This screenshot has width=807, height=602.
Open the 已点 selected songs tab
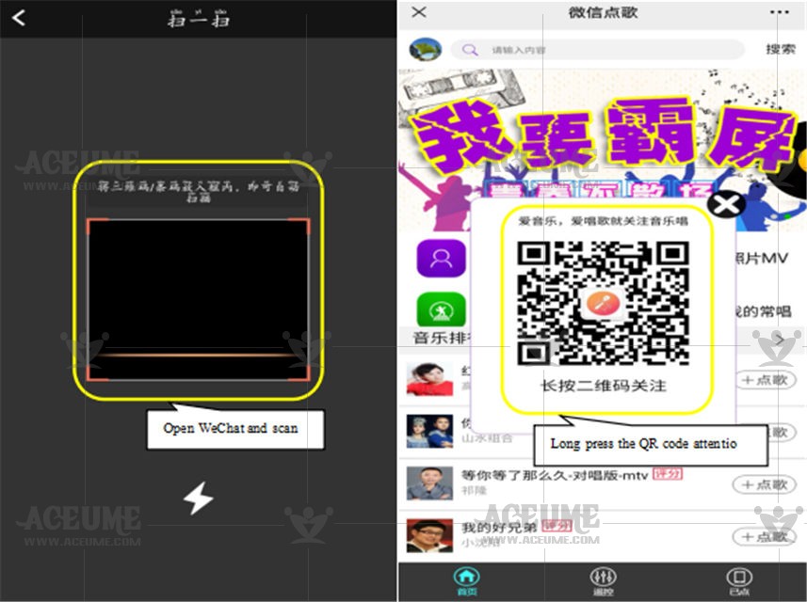(739, 580)
